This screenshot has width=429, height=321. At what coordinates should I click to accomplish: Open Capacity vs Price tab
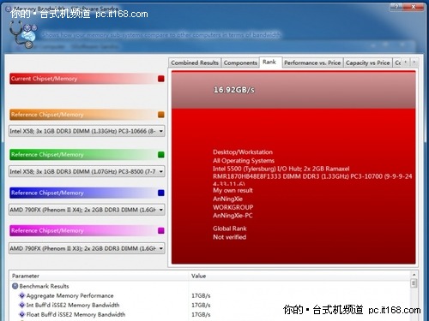point(367,62)
